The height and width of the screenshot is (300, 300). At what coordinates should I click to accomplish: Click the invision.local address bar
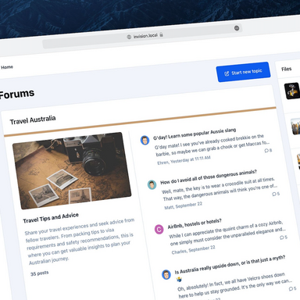142,36
